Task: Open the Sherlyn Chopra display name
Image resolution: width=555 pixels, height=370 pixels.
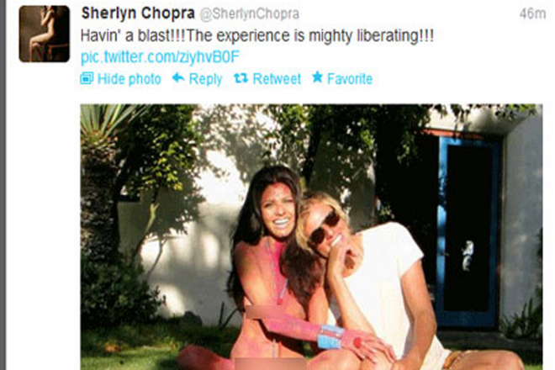Action: click(138, 13)
